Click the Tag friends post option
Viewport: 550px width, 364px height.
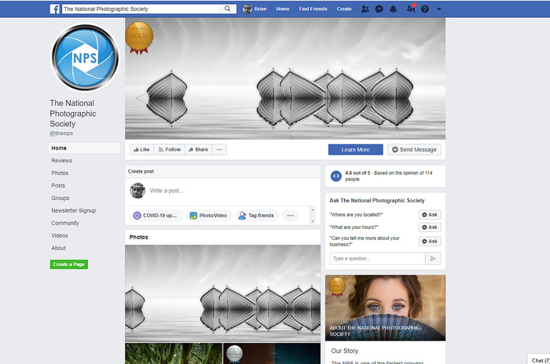click(x=257, y=216)
